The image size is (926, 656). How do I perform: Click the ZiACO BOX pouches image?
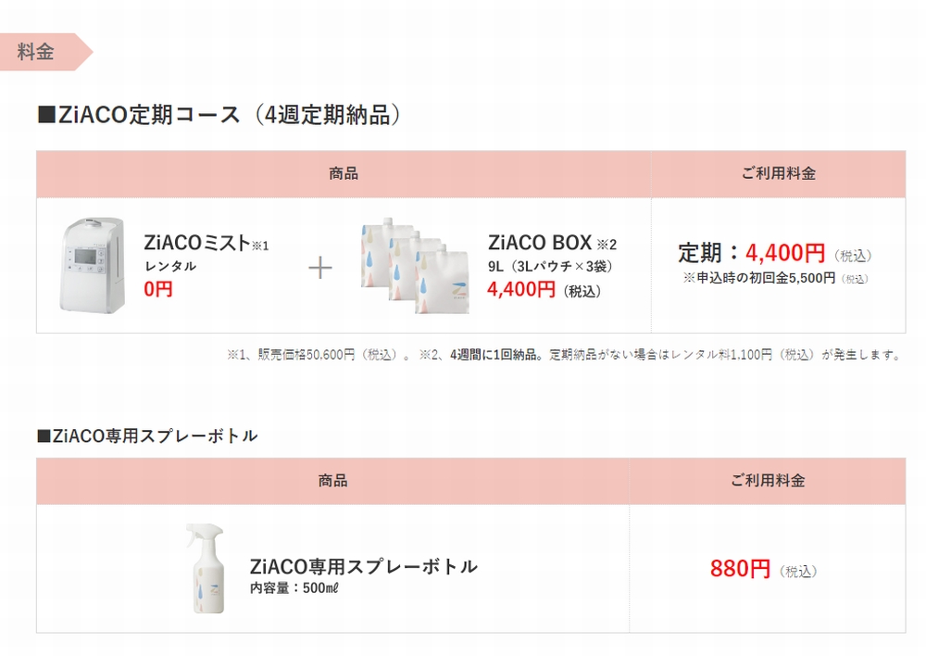(x=416, y=265)
